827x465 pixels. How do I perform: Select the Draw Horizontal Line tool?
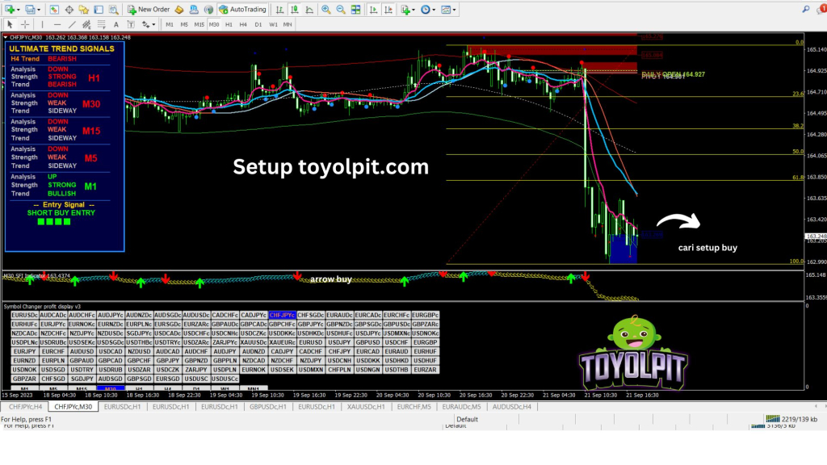click(57, 24)
